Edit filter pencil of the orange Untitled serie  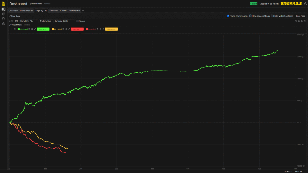pyautogui.click(x=69, y=29)
